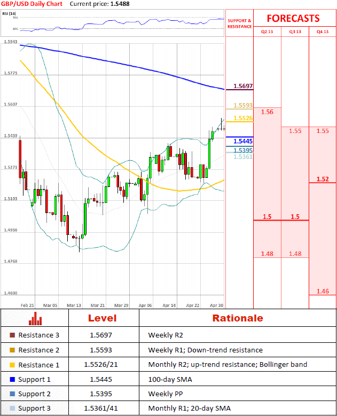The width and height of the screenshot is (337, 416).
Task: Select the 'Support 2' row label
Action: [x=34, y=394]
